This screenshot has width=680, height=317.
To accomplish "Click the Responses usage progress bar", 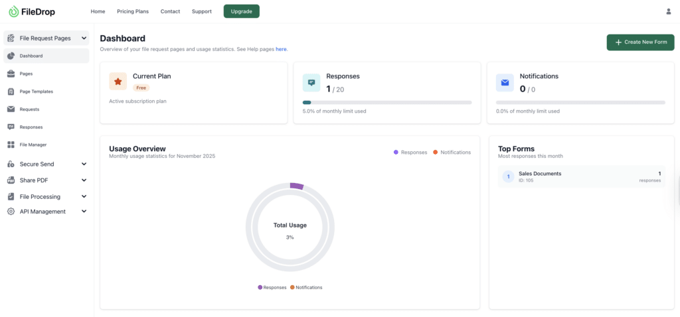I will (387, 103).
